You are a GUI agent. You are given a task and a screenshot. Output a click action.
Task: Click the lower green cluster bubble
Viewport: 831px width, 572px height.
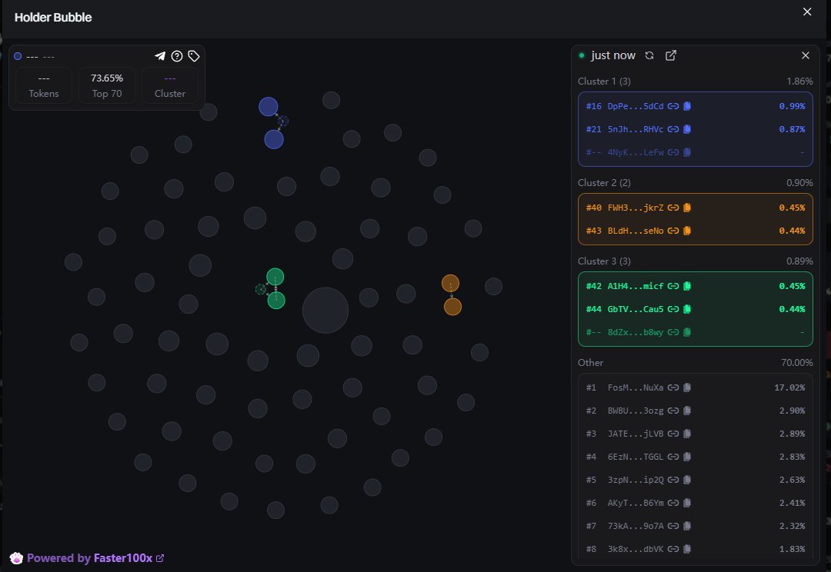276,301
